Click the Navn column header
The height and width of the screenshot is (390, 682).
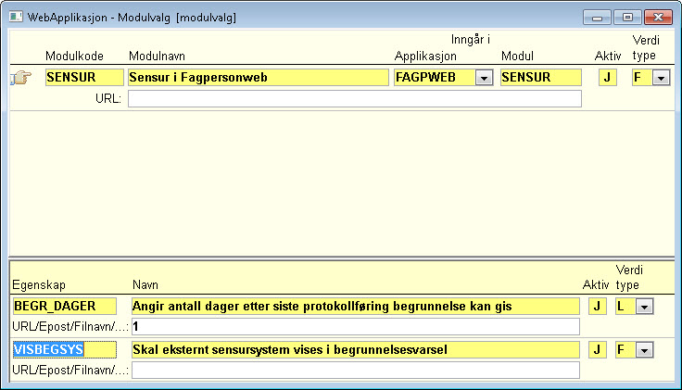tap(145, 285)
